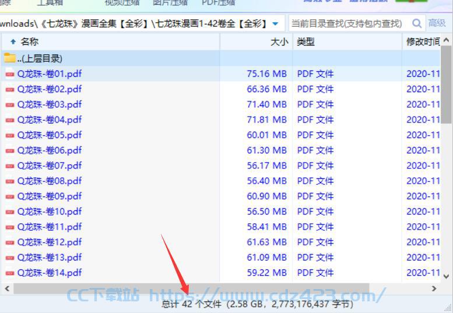Click the PDF icon of Q龙珠-卷06.pdf
This screenshot has width=453, height=313.
click(x=10, y=150)
